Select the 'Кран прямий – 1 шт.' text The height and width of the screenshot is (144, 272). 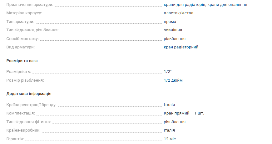tap(184, 113)
